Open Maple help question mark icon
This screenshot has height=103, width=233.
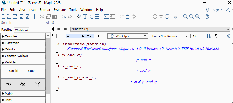click(x=207, y=17)
